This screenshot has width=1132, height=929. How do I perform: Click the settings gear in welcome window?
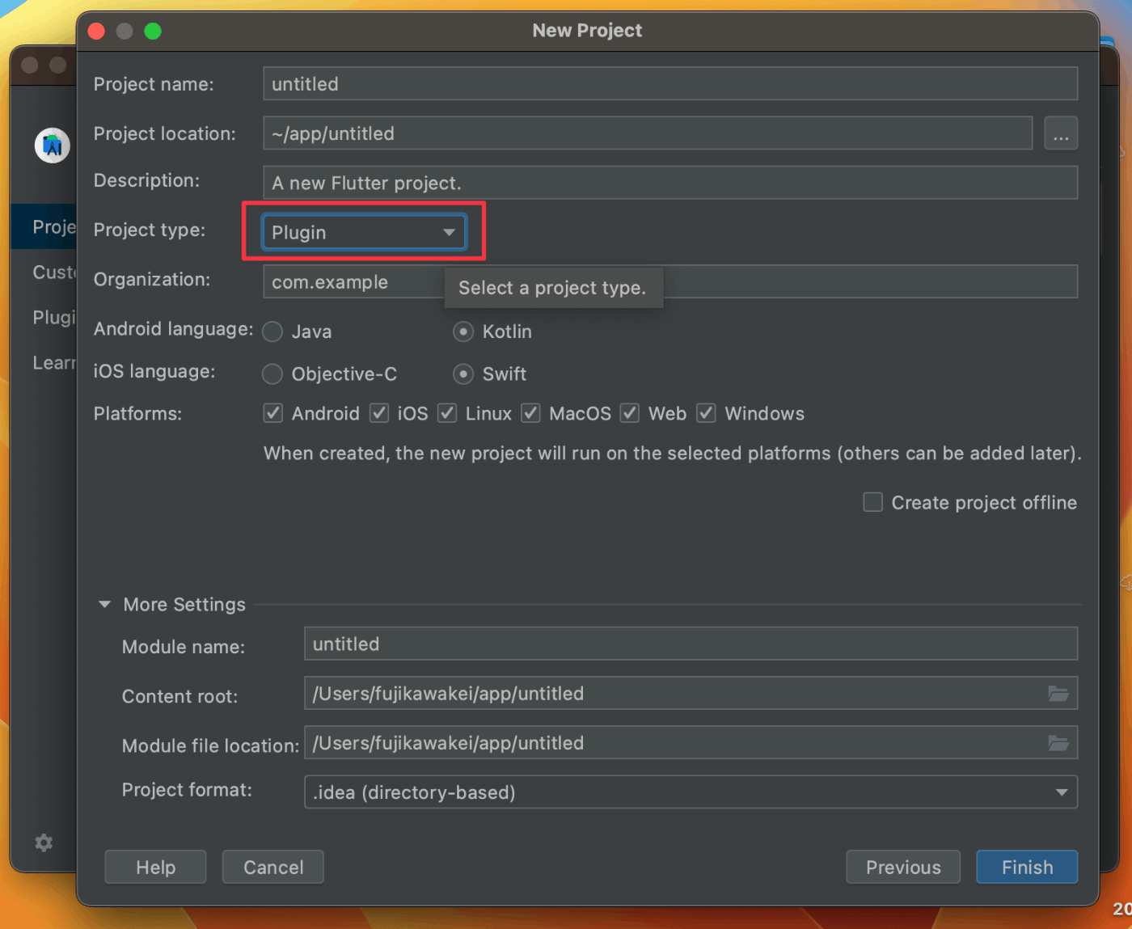44,842
